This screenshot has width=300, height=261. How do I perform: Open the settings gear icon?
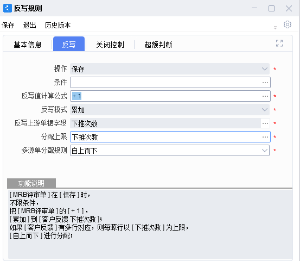(287, 24)
